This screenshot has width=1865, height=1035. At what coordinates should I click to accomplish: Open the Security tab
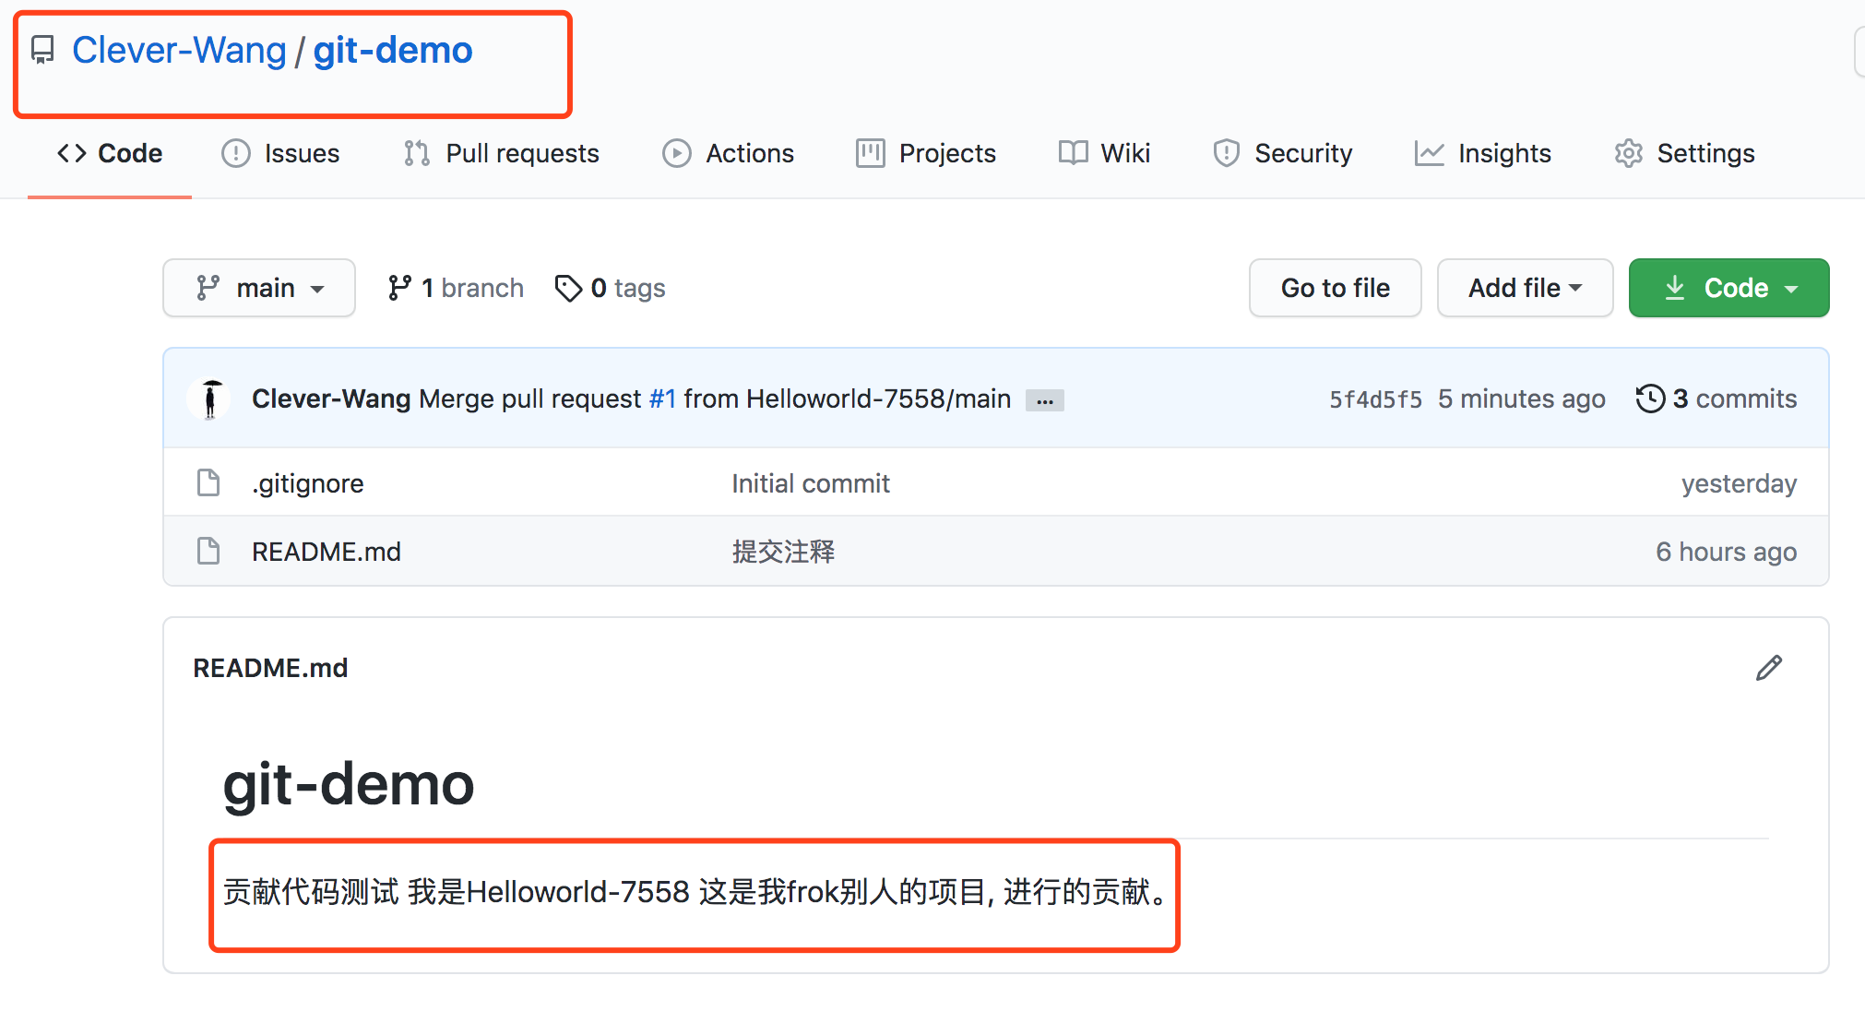(x=1282, y=153)
